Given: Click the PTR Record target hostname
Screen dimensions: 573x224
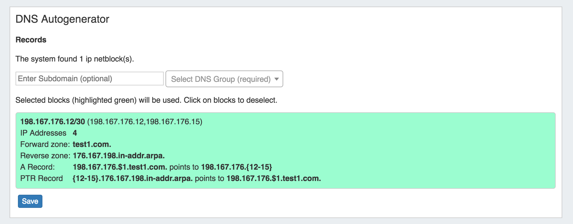Looking at the screenshot, I should (273, 178).
